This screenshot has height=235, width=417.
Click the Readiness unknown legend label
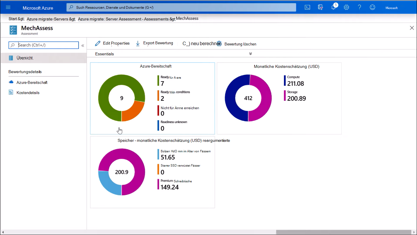(x=174, y=122)
